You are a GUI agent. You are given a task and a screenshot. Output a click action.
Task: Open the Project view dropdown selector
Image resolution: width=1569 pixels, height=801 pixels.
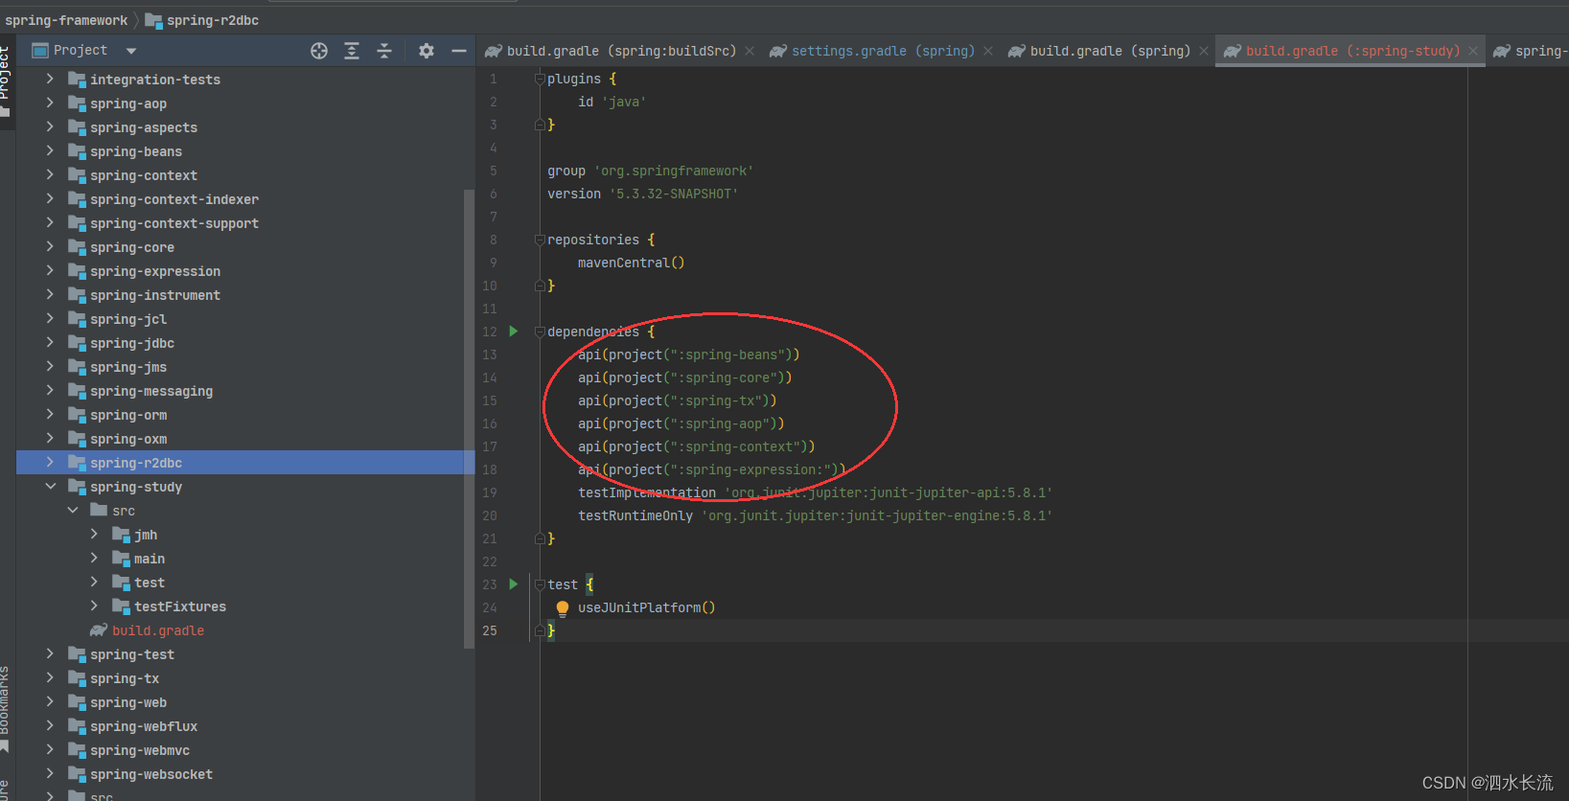(131, 51)
